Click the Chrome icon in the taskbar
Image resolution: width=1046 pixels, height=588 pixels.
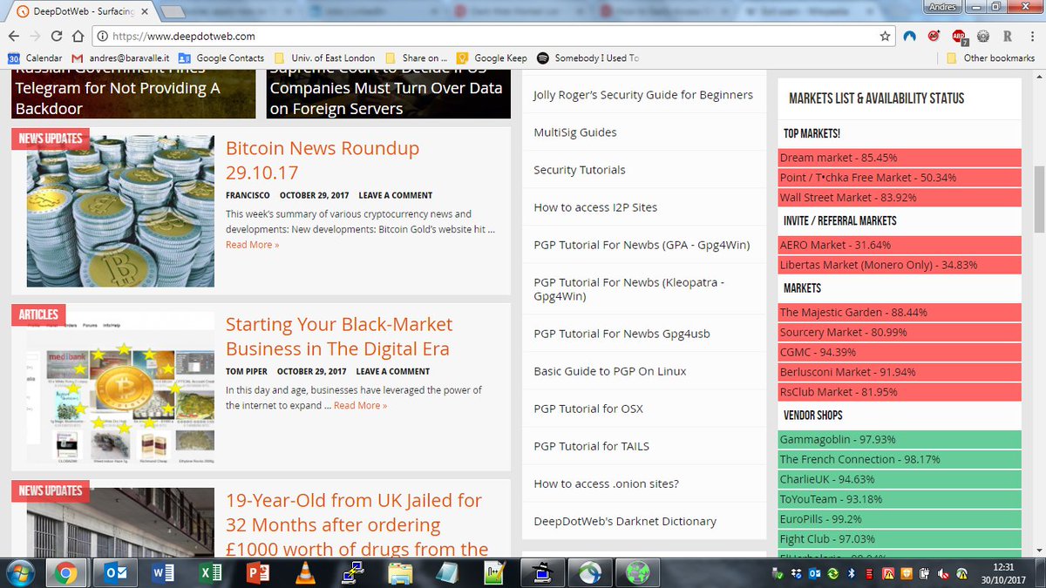[x=67, y=573]
